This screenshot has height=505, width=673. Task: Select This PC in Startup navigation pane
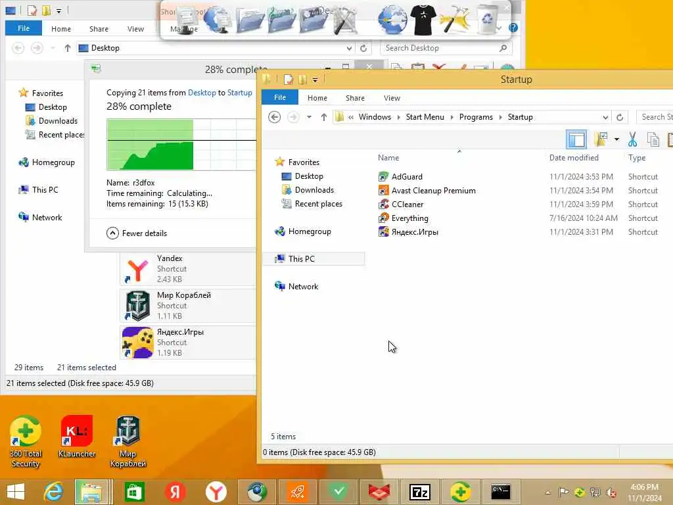pyautogui.click(x=313, y=258)
